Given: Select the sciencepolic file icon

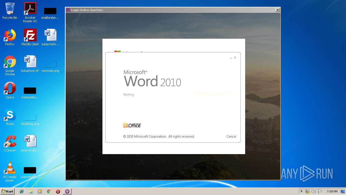Looking at the screenshot, I should [x=30, y=173].
